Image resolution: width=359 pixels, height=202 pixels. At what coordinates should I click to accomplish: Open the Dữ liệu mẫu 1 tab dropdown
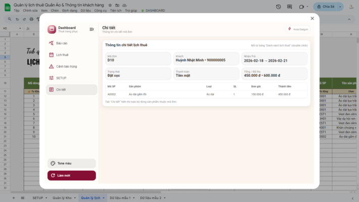133,198
